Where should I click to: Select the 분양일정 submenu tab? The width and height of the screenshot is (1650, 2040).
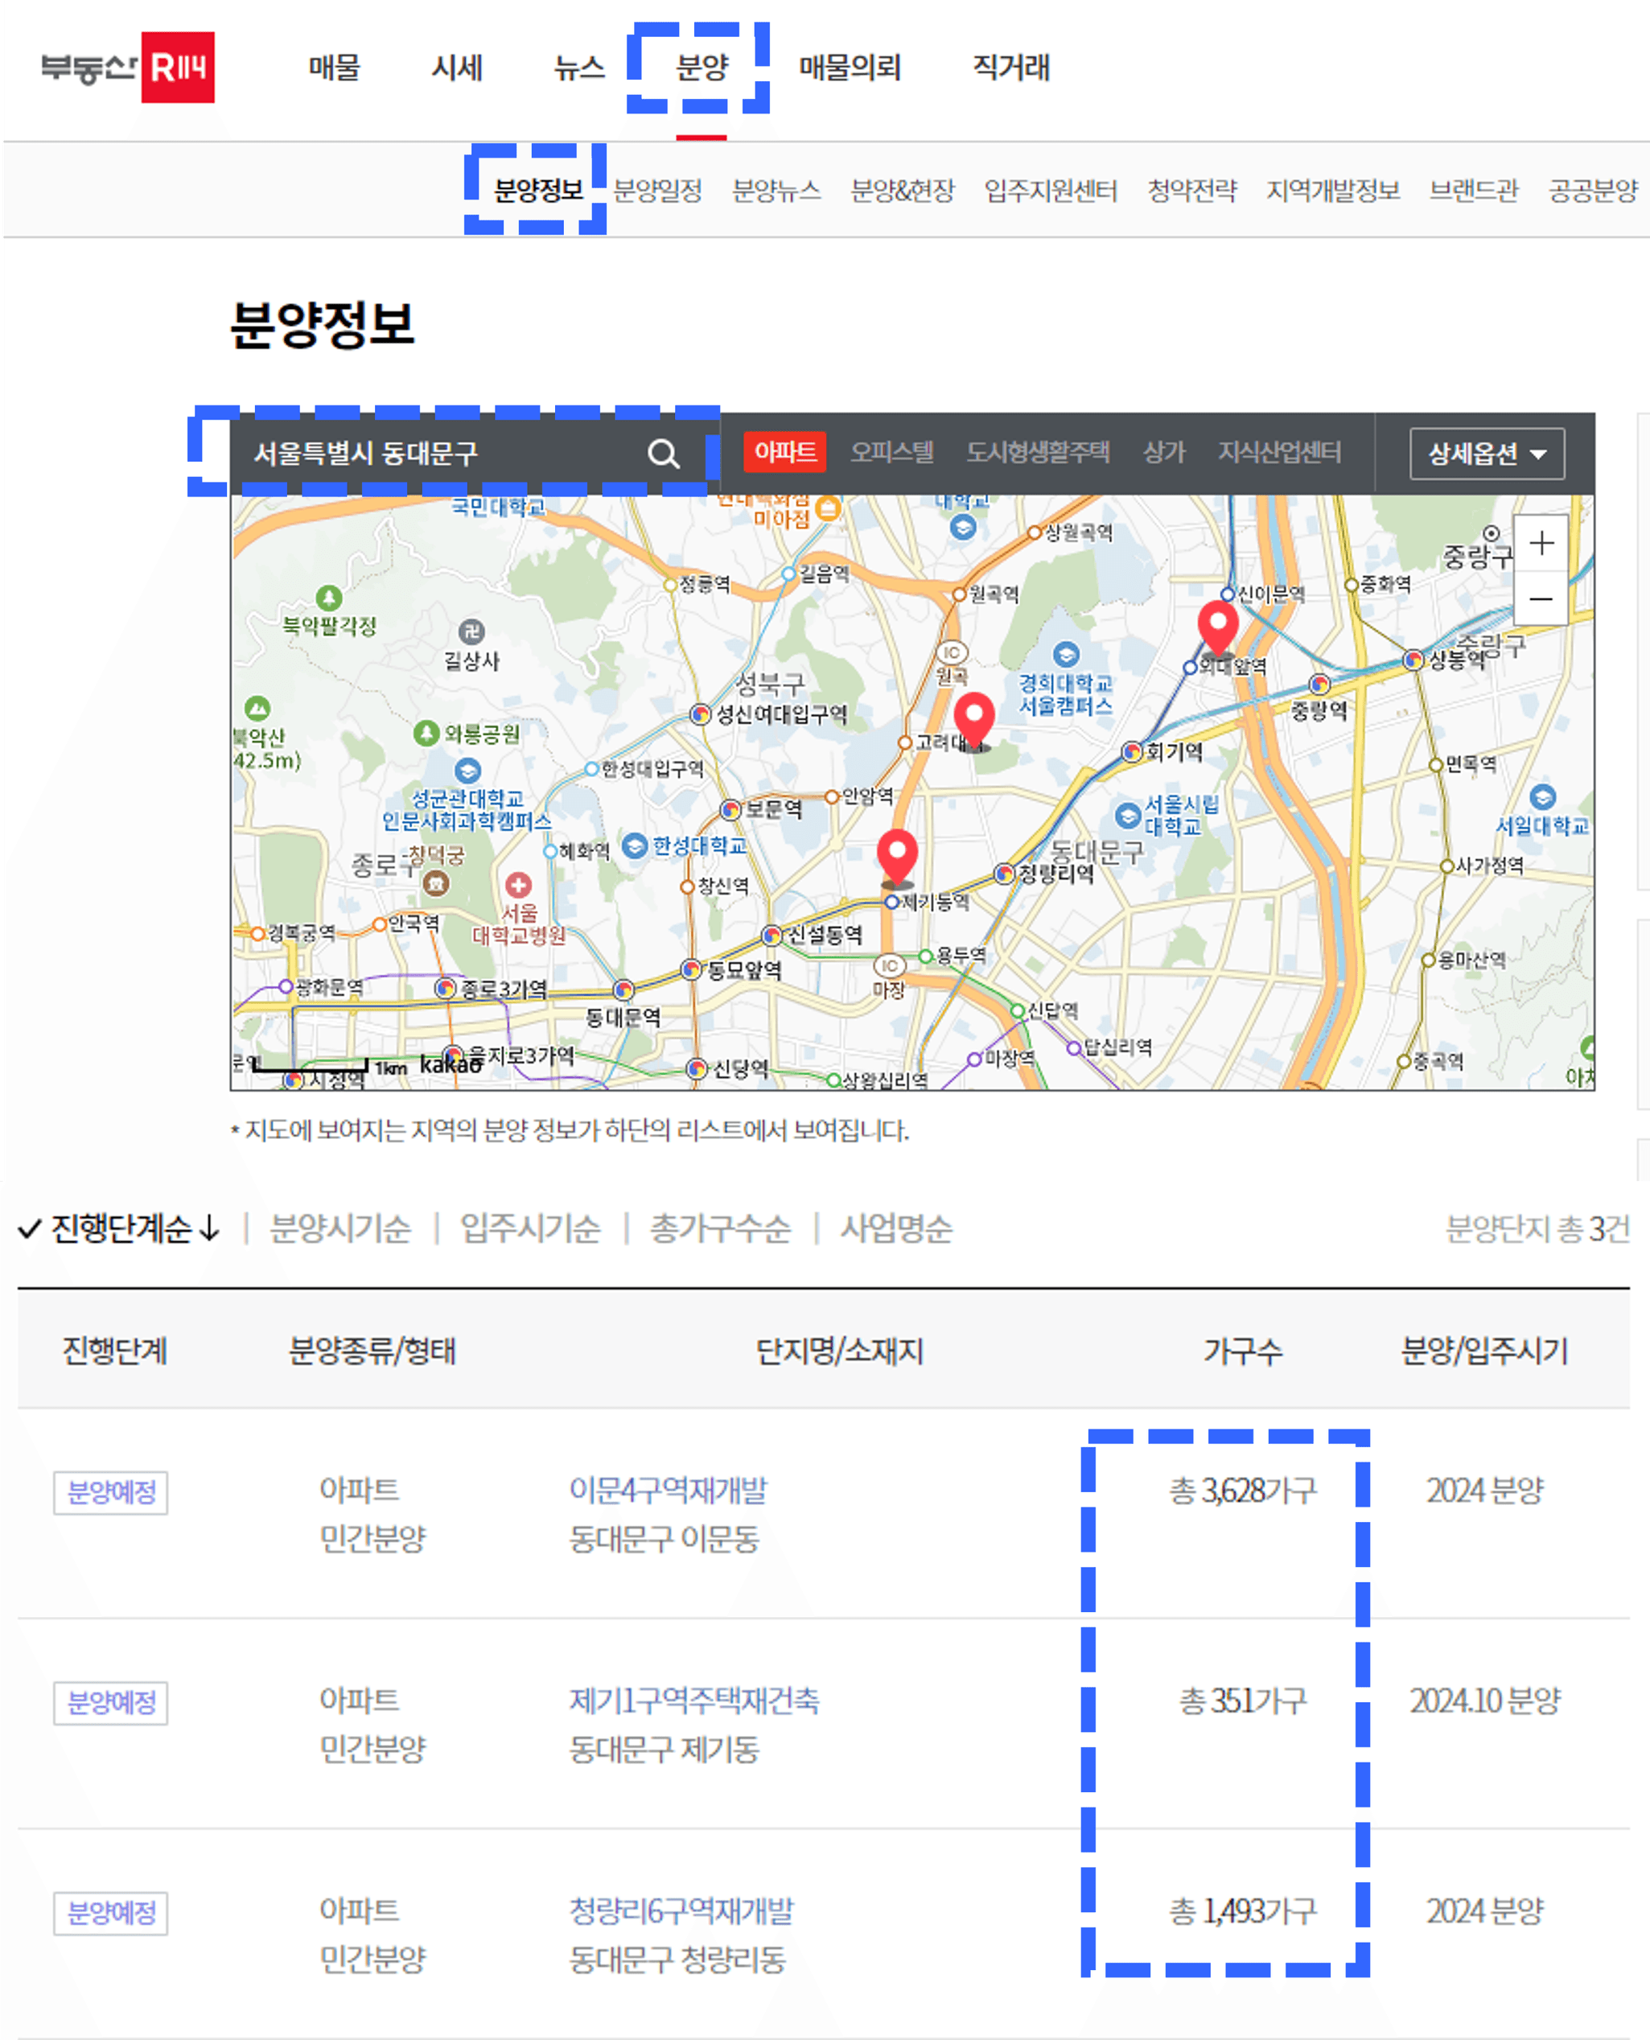click(658, 190)
